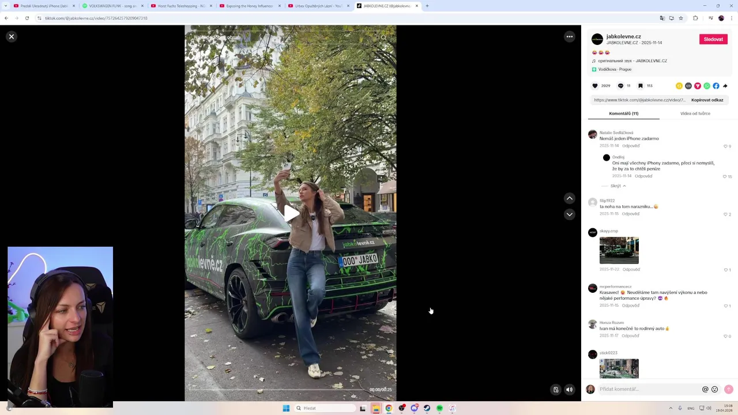This screenshot has height=415, width=738.
Task: Like filip1922's comment
Action: [x=726, y=214]
